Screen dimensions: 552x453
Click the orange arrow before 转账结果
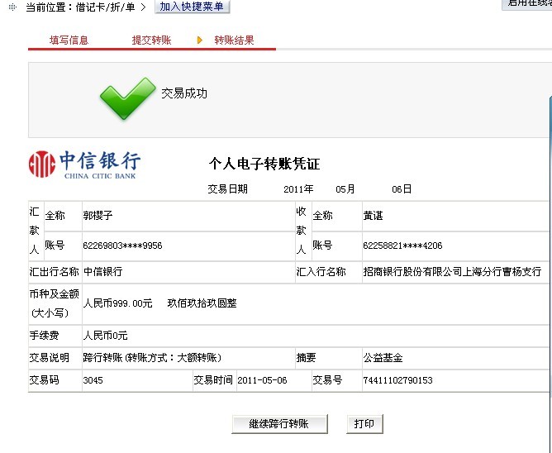pyautogui.click(x=200, y=41)
